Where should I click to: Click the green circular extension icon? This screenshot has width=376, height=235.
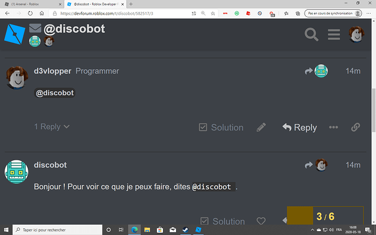tap(236, 14)
